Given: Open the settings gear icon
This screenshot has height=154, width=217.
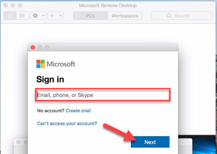Looking at the screenshot, I should [x=35, y=16].
